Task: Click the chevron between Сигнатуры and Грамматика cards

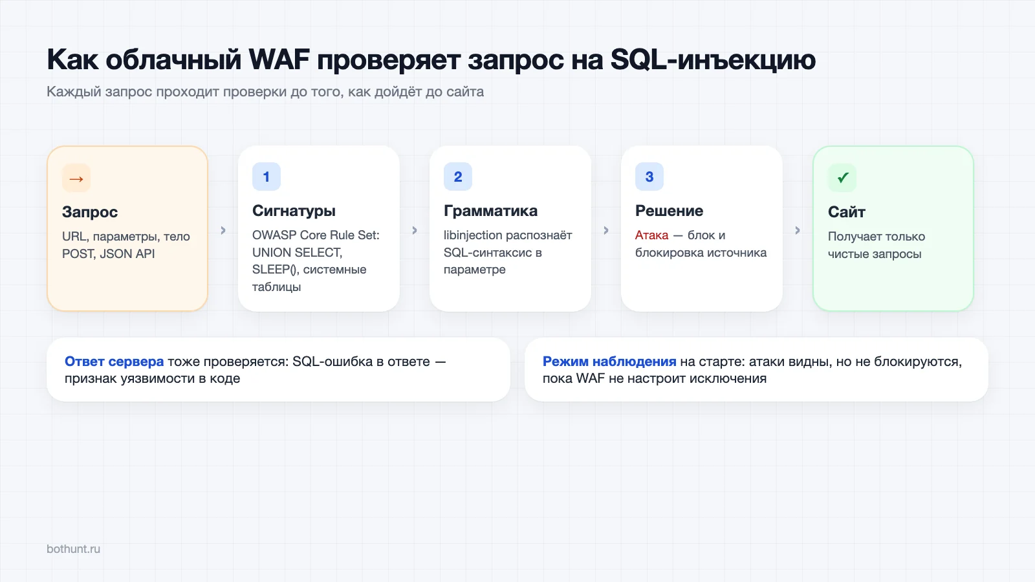Action: coord(415,230)
